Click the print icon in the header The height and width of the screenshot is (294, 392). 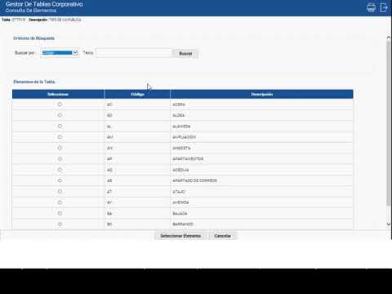[371, 7]
